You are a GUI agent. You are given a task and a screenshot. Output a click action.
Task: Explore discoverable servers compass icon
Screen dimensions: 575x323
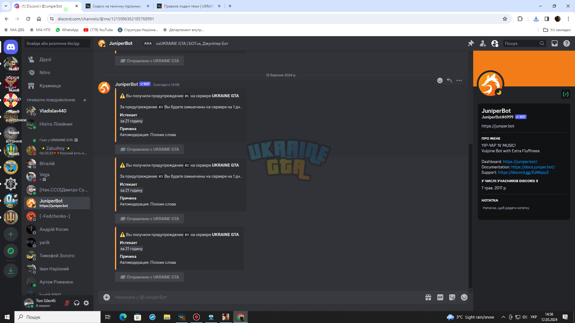coord(11,251)
